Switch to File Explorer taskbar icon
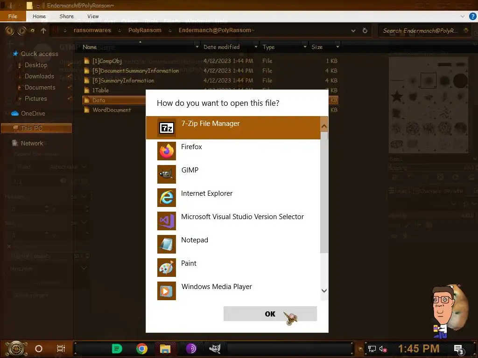Viewport: 478px width, 358px height. click(x=165, y=349)
